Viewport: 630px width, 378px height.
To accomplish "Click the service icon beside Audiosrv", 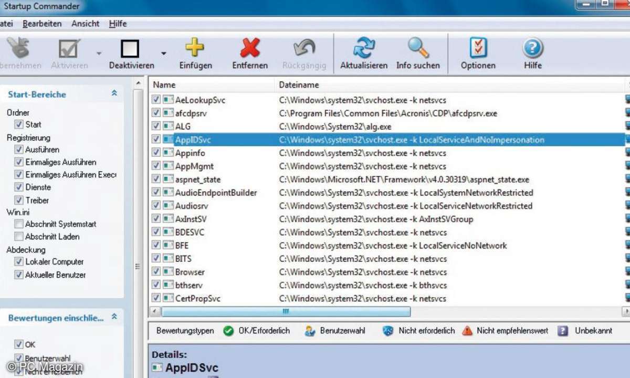I will pos(168,206).
